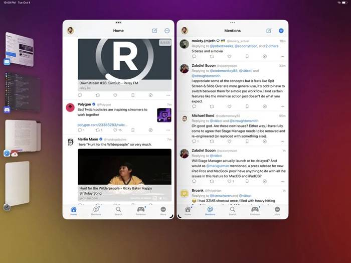This screenshot has height=263, width=351.
Task: Reply to moiety.(m)eth's tweet
Action: (194, 56)
